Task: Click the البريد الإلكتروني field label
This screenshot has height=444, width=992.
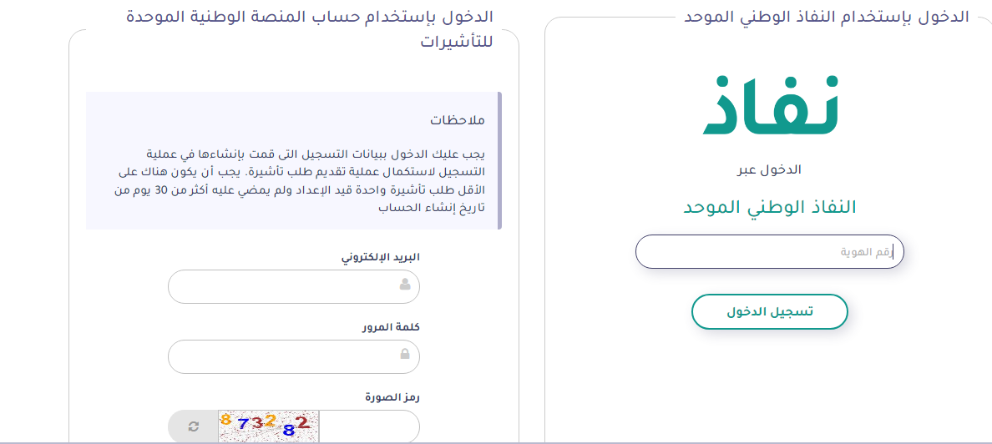Action: point(381,257)
